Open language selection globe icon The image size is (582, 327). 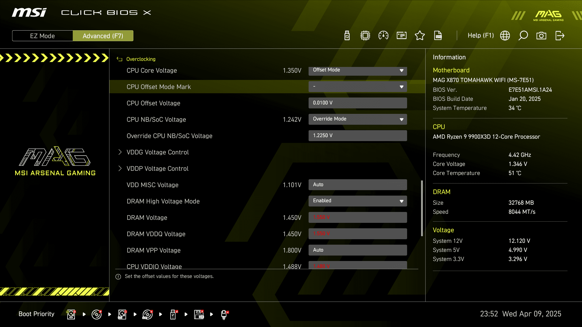pos(505,36)
